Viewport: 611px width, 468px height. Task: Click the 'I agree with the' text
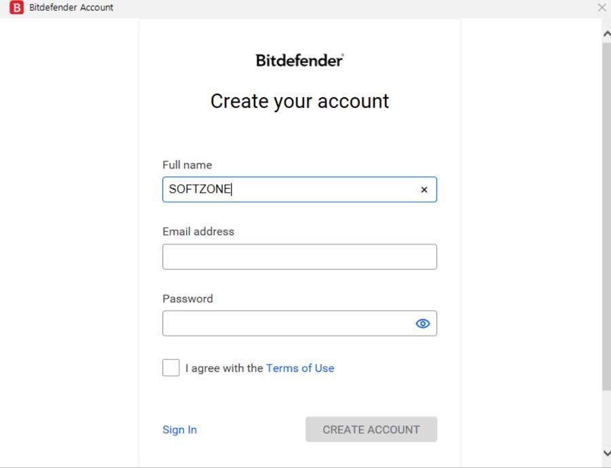point(224,368)
